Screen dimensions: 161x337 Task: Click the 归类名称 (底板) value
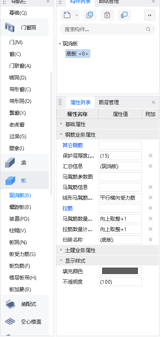(120, 240)
